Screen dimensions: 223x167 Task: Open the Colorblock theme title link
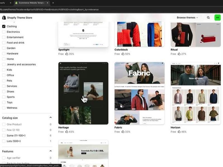click(x=121, y=50)
